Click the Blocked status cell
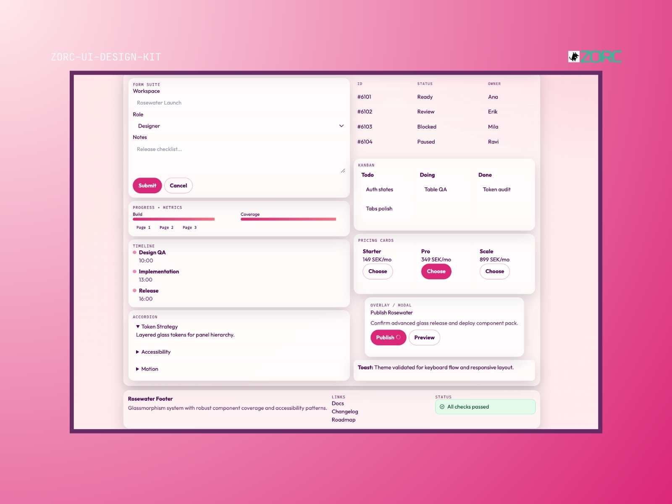672x504 pixels. pyautogui.click(x=427, y=127)
